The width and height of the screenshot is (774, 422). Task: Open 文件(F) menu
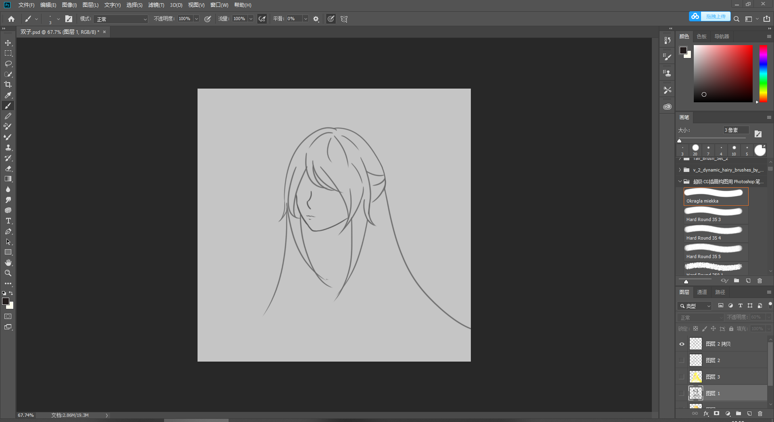(x=26, y=5)
